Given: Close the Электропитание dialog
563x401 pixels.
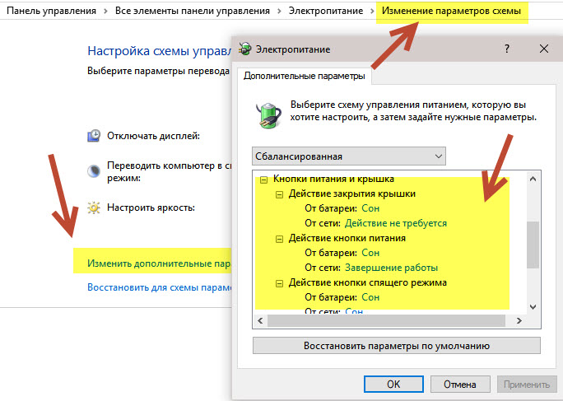Looking at the screenshot, I should click(543, 49).
